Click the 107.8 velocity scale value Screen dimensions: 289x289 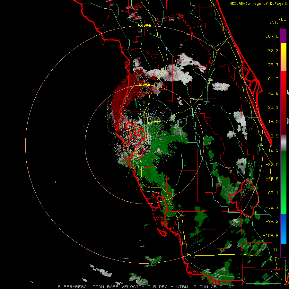point(272,36)
